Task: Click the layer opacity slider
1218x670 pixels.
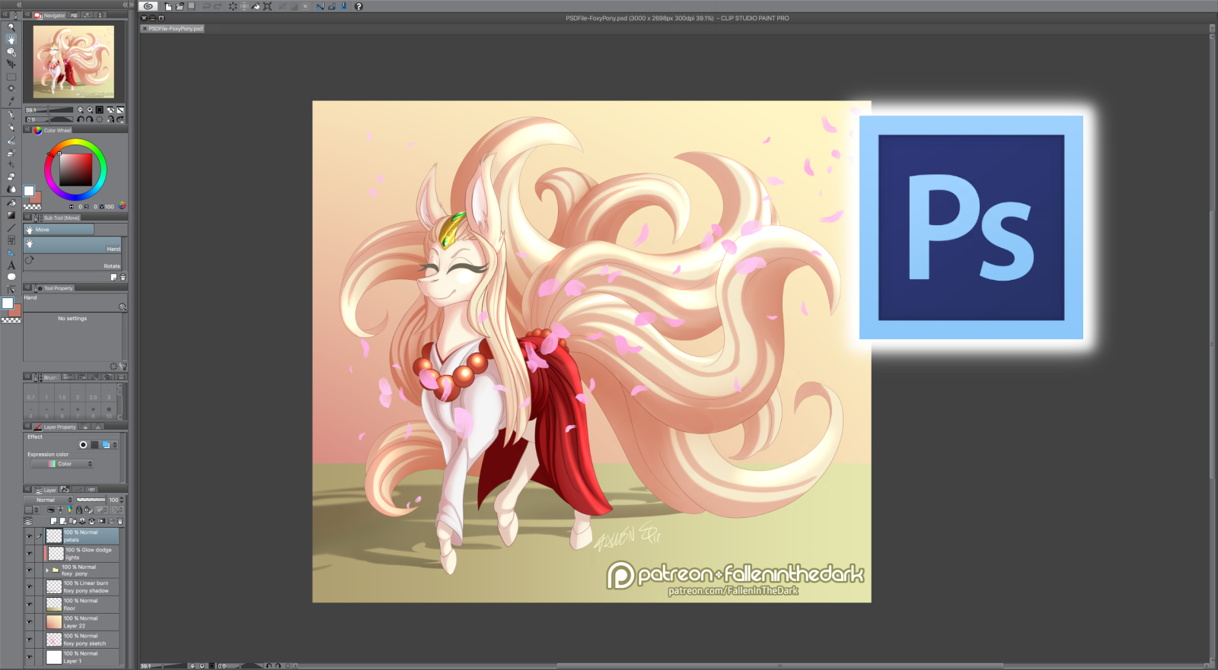Action: (91, 500)
